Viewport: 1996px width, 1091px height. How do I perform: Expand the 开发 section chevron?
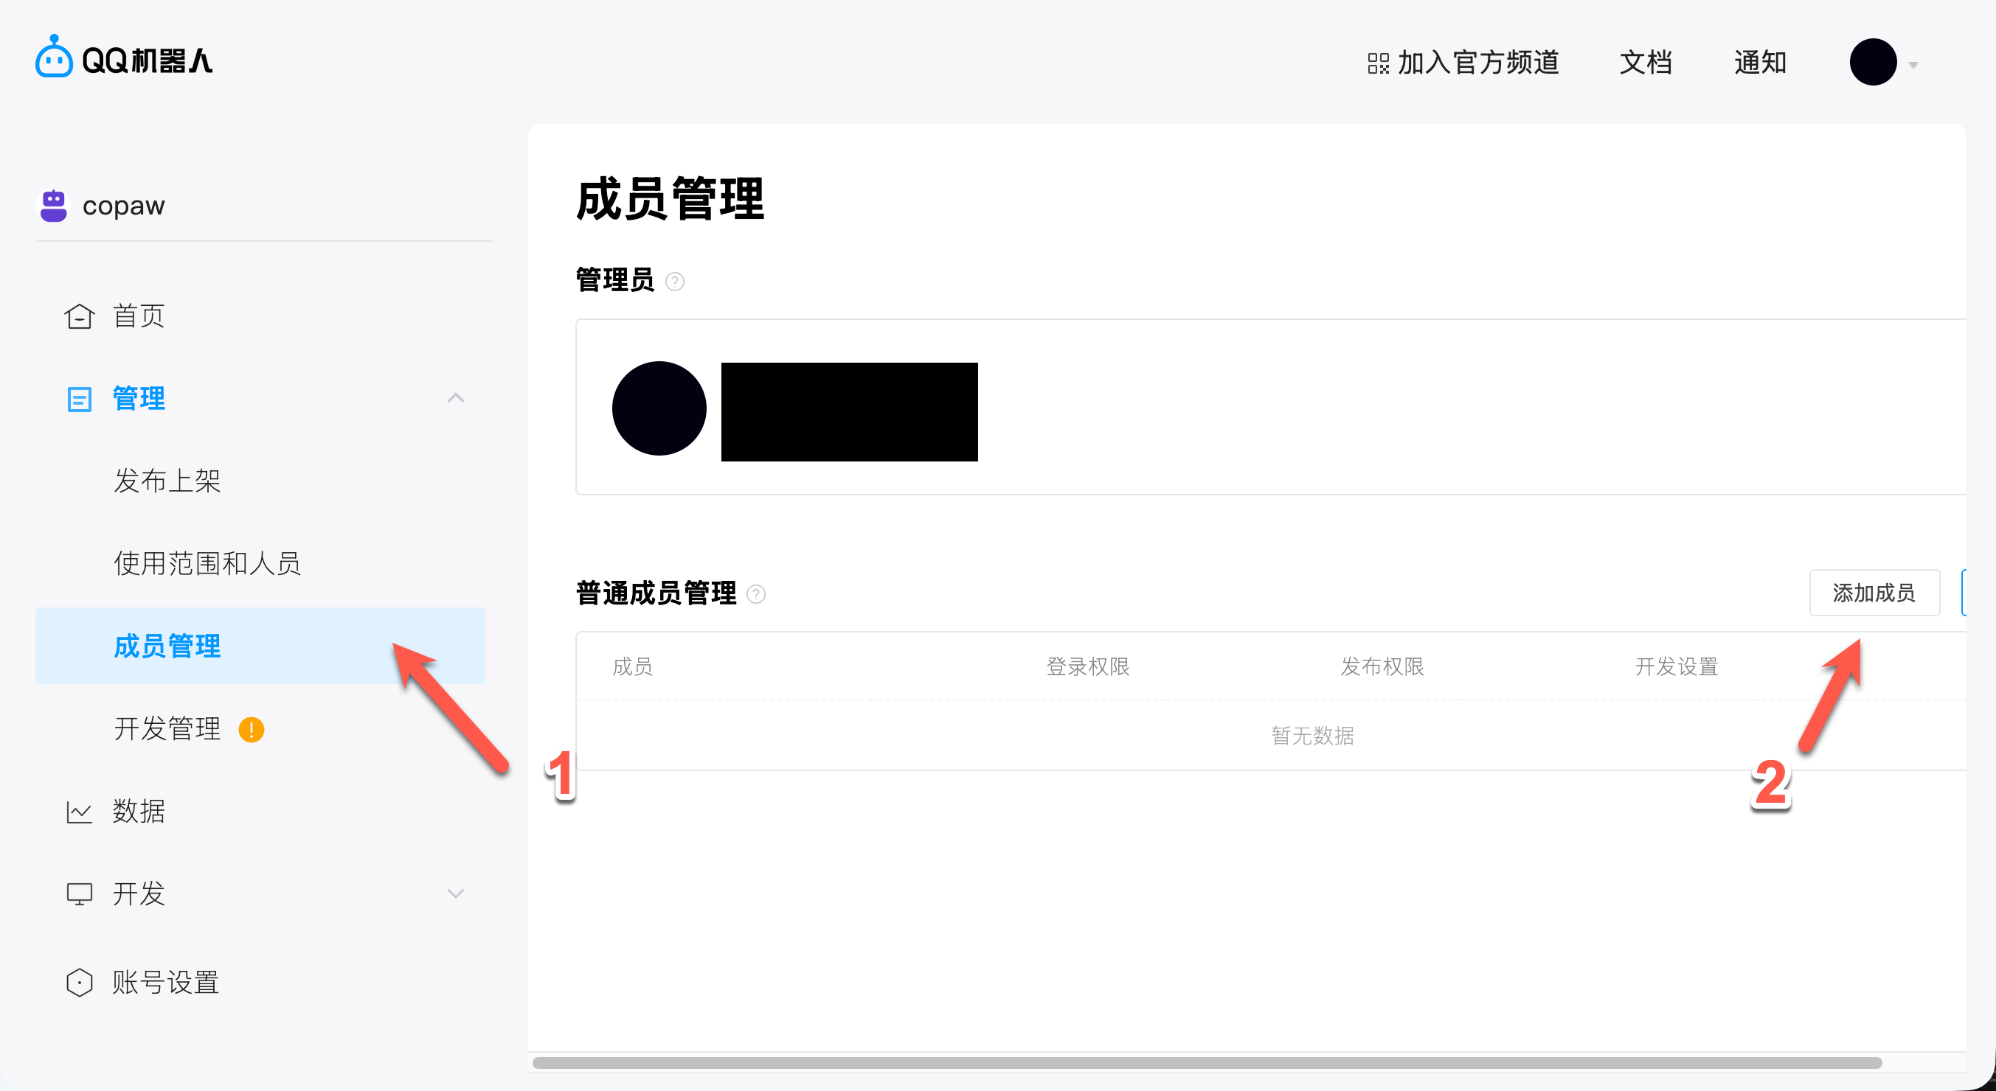pyautogui.click(x=456, y=893)
